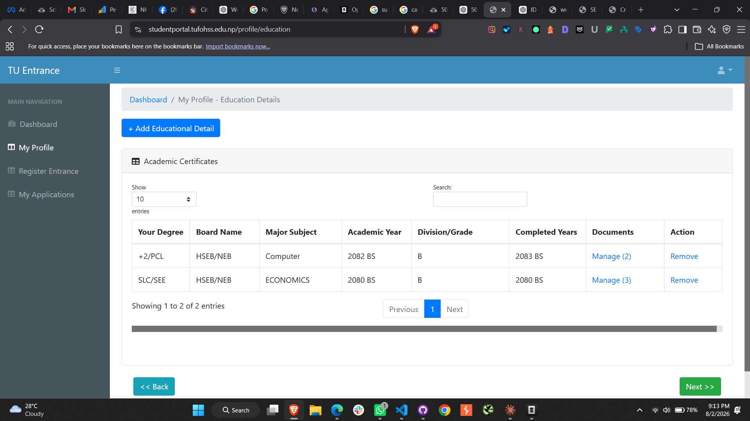Click the Add Educational Detail button

171,128
